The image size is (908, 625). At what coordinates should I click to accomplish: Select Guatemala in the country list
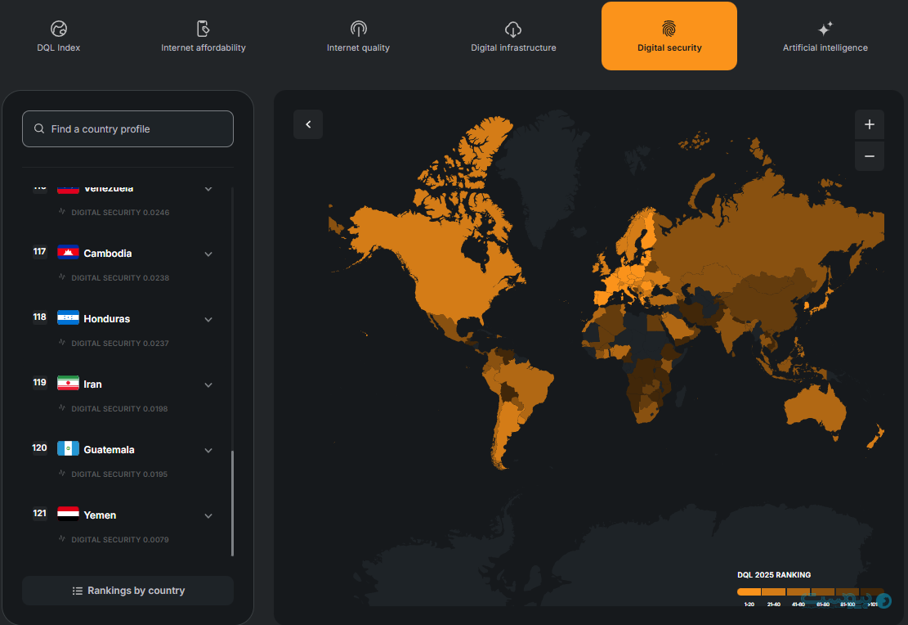point(109,450)
